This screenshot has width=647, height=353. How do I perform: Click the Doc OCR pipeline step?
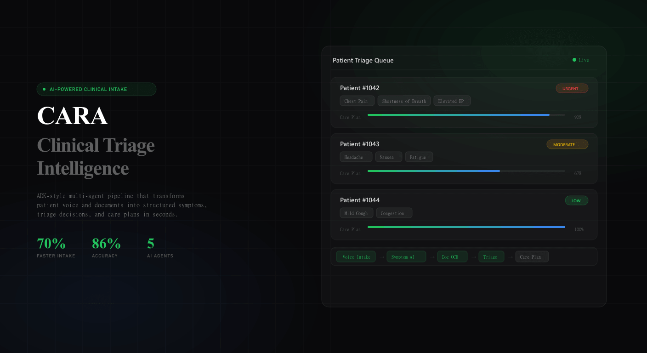452,257
